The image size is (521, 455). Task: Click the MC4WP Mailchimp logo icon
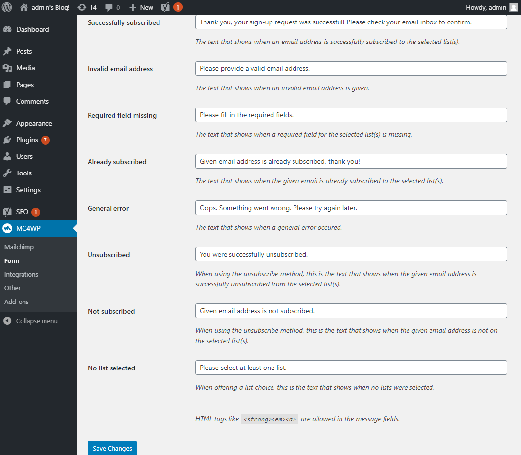[x=7, y=228]
